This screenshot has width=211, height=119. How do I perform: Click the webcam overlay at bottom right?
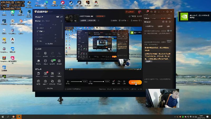click(x=162, y=98)
